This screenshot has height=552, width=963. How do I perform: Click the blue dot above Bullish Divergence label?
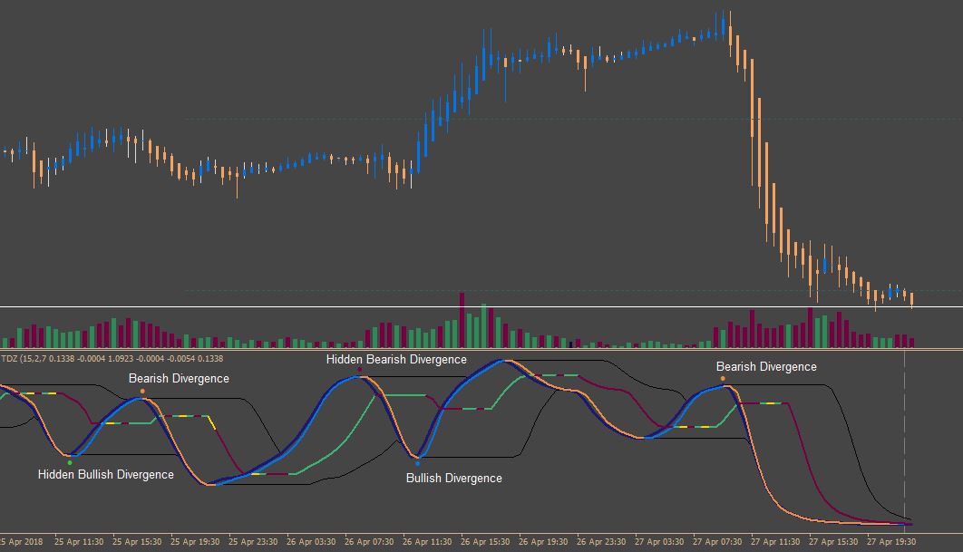click(418, 463)
